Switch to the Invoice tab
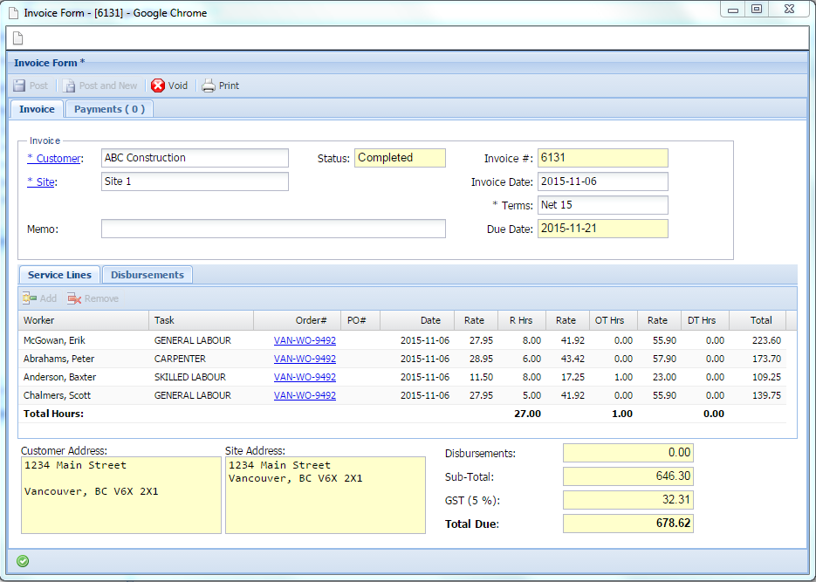The width and height of the screenshot is (816, 582). click(36, 108)
